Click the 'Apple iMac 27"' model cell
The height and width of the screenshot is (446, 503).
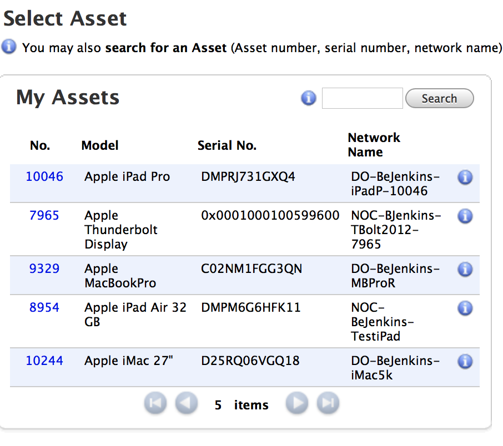pyautogui.click(x=129, y=361)
